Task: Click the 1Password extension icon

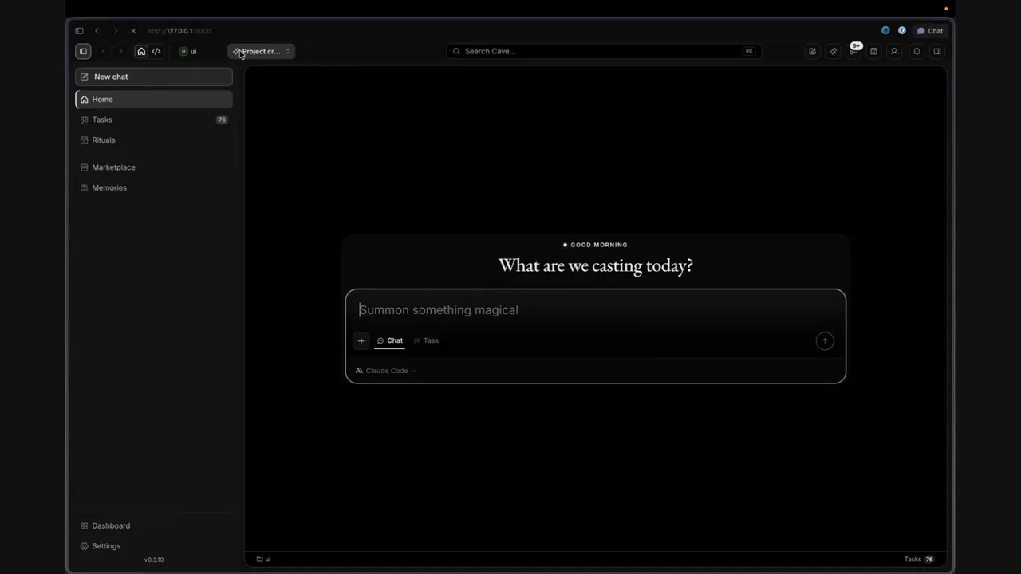Action: (902, 30)
